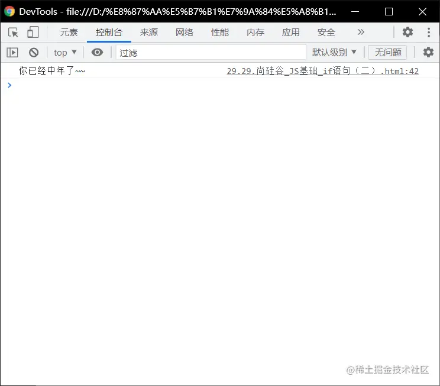Switch to the 来源 tab
Viewport: 440px width, 386px height.
coord(149,33)
